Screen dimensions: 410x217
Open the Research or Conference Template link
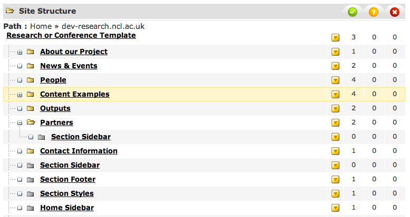[71, 35]
